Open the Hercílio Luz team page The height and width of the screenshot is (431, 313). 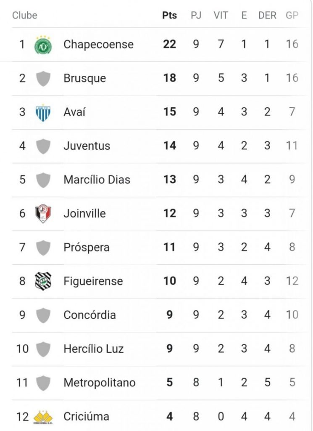pyautogui.click(x=93, y=349)
